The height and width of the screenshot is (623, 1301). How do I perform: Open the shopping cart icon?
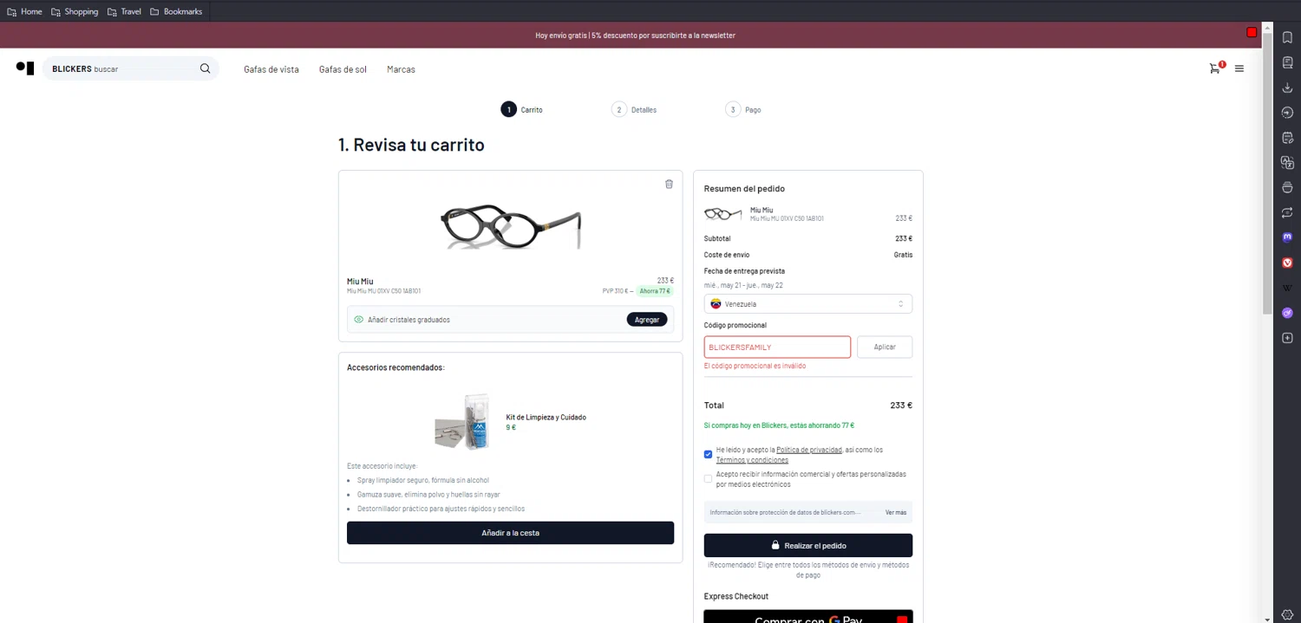point(1216,68)
